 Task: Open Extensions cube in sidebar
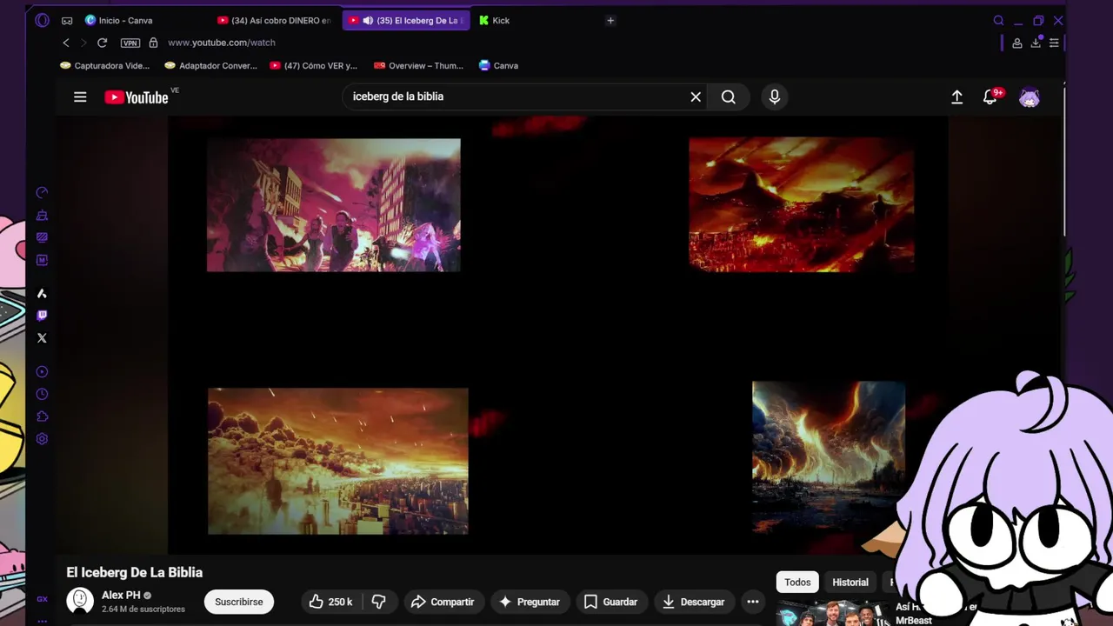pos(42,416)
